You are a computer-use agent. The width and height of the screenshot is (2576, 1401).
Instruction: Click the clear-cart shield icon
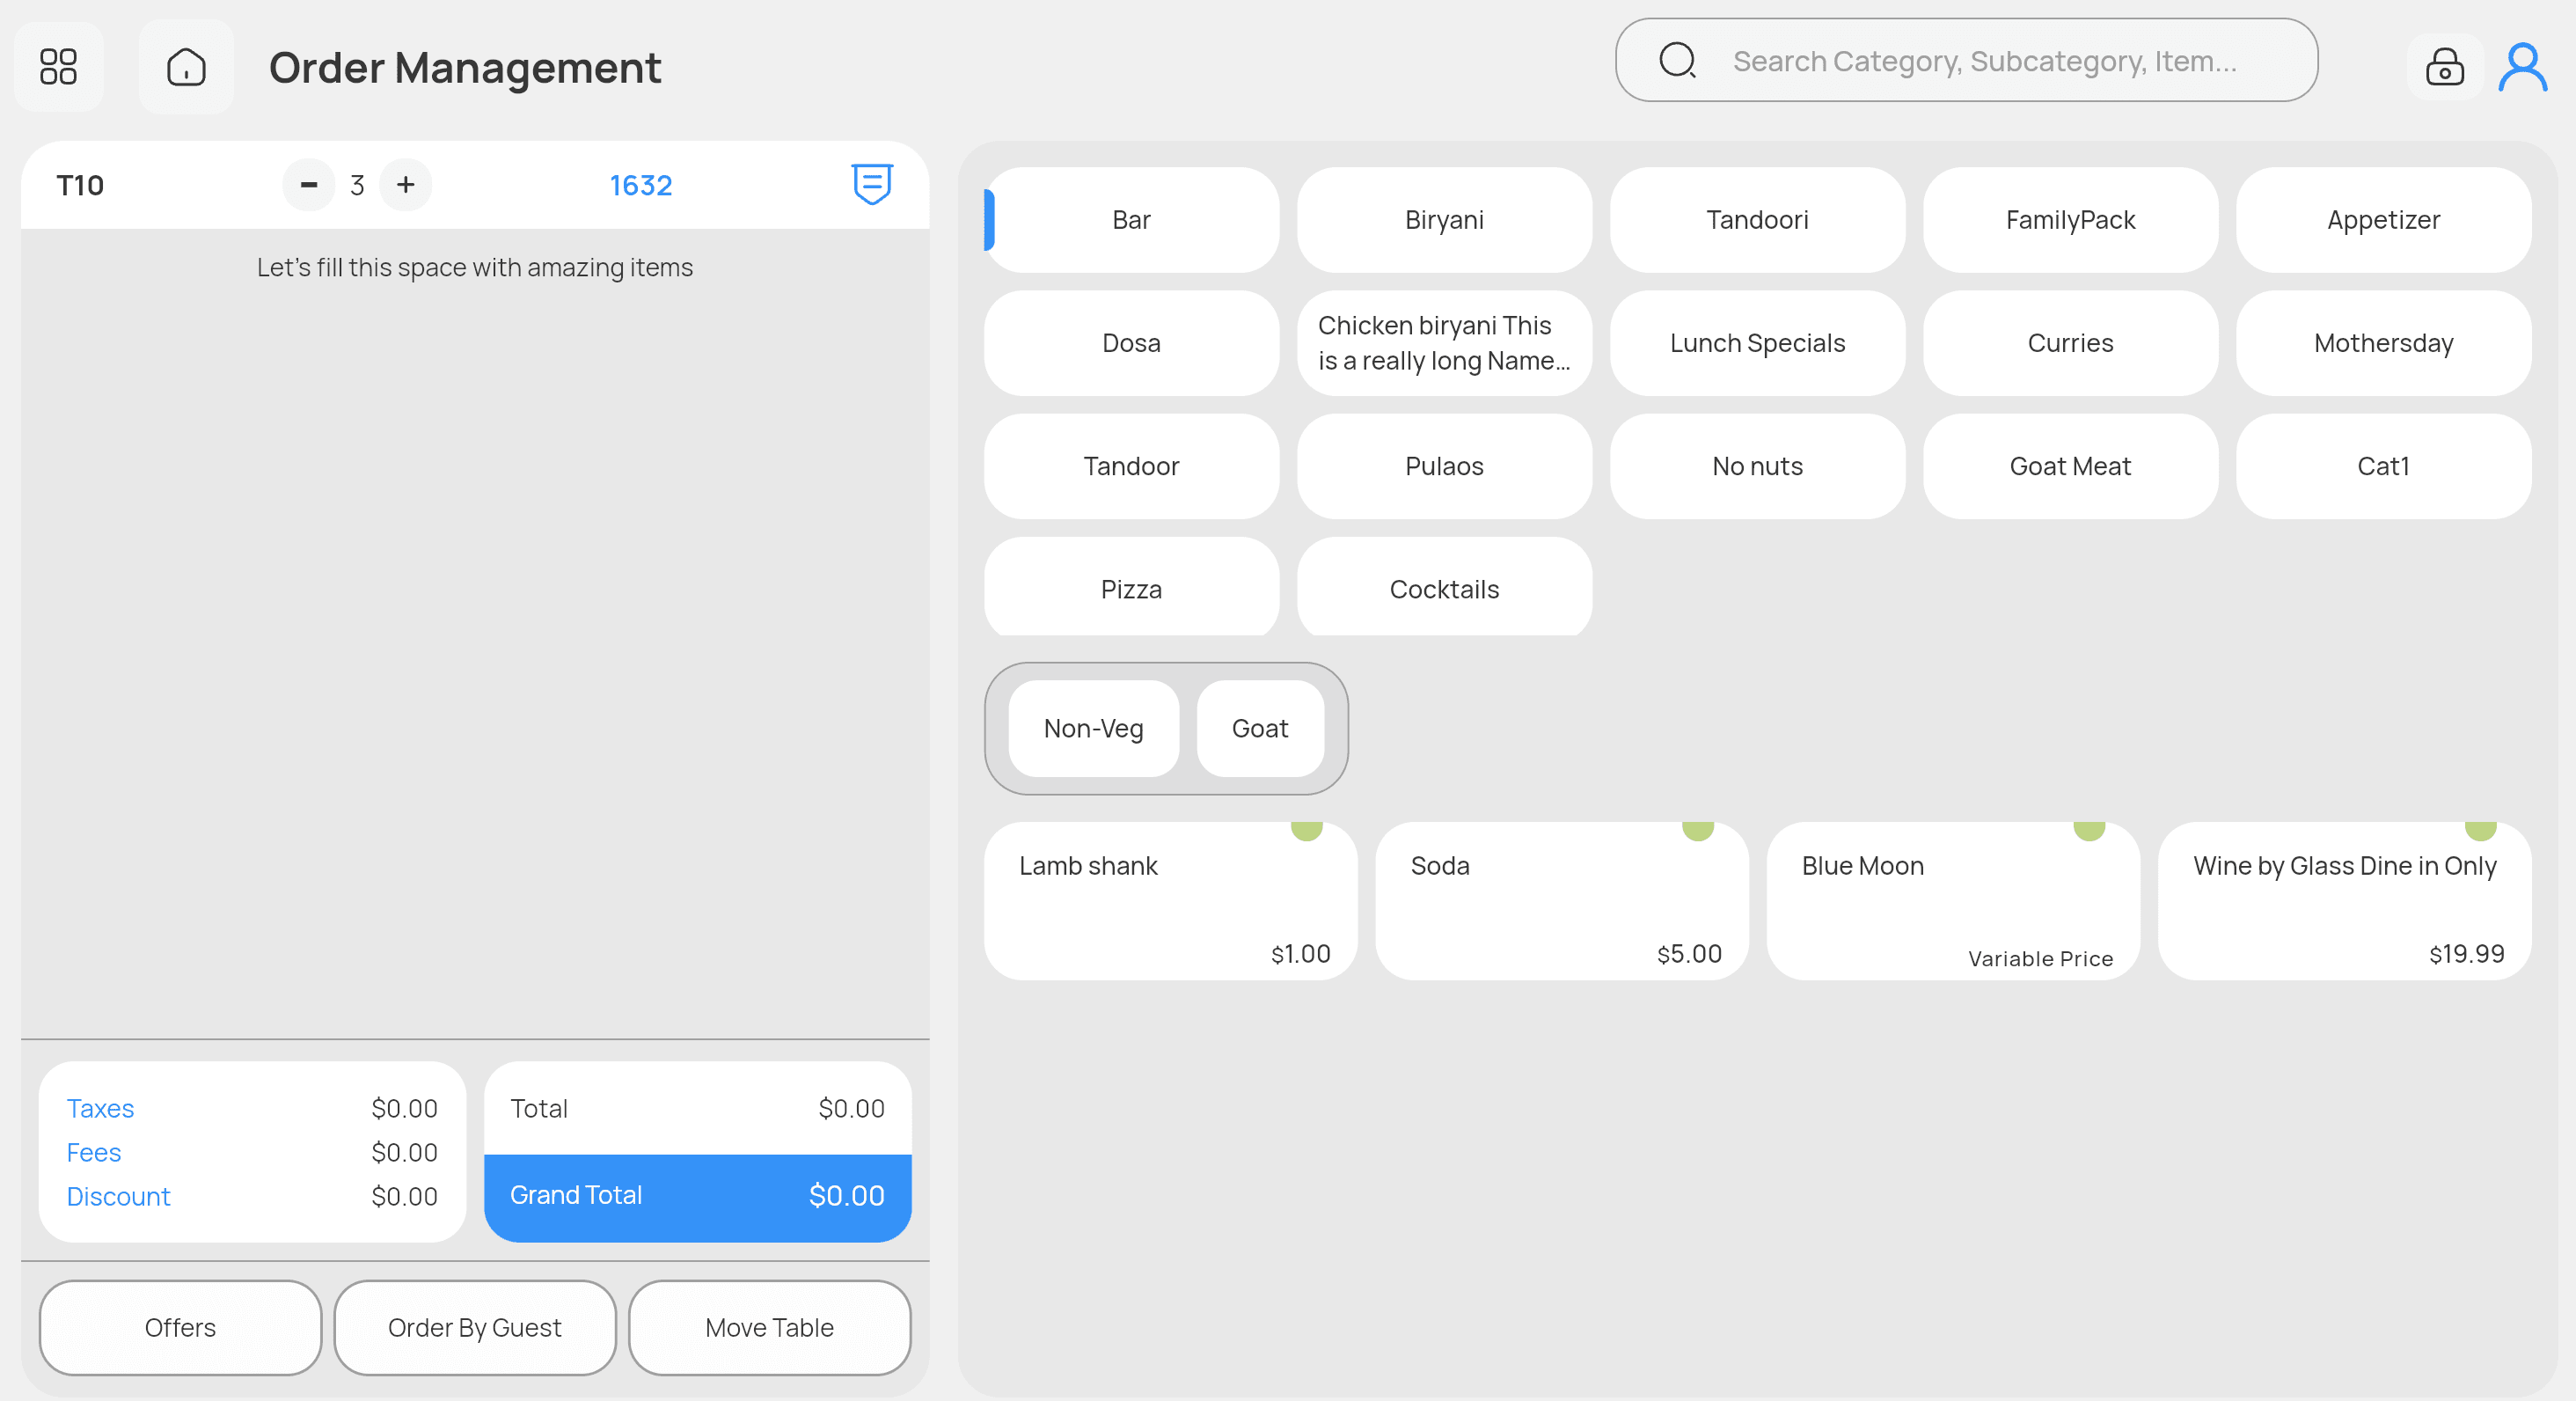click(871, 184)
